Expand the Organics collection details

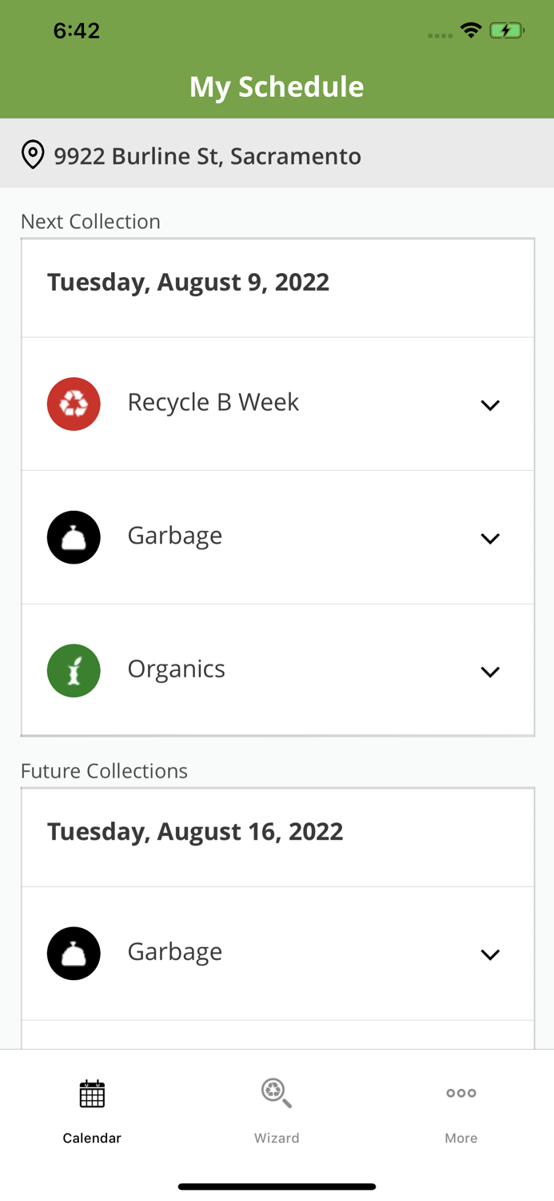[x=491, y=672]
